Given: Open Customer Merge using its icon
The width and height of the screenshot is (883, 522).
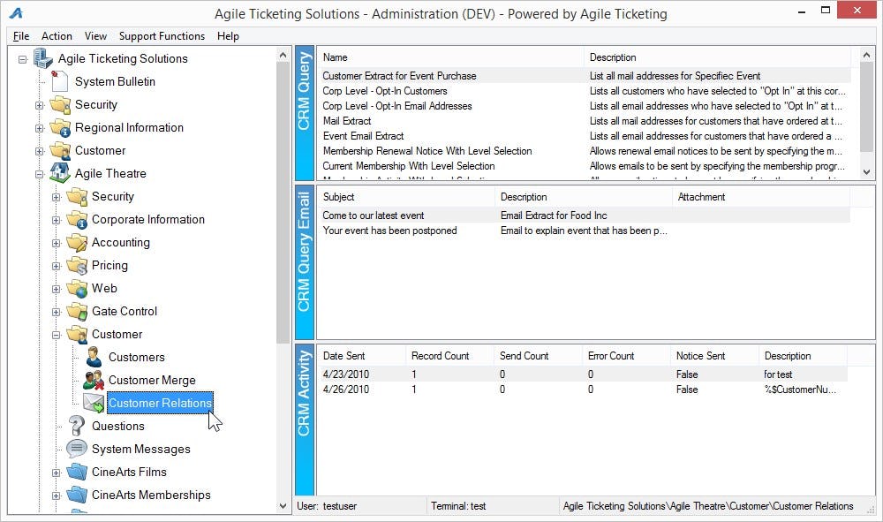Looking at the screenshot, I should coord(93,380).
